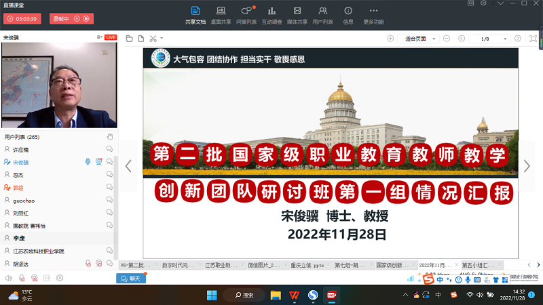543x305 pixels.
Task: Click the raise hand icon in user list
Action: coord(110,137)
